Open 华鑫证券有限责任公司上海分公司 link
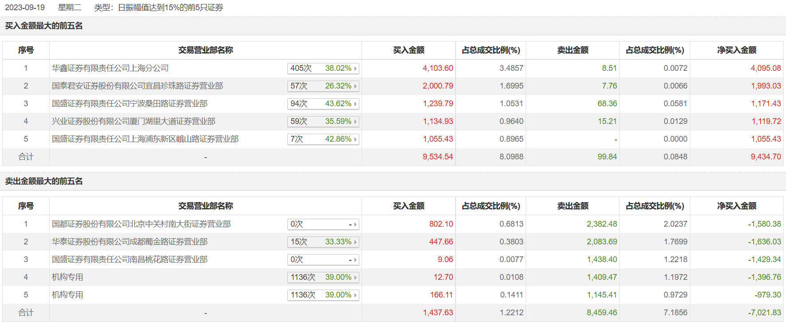 (x=110, y=68)
